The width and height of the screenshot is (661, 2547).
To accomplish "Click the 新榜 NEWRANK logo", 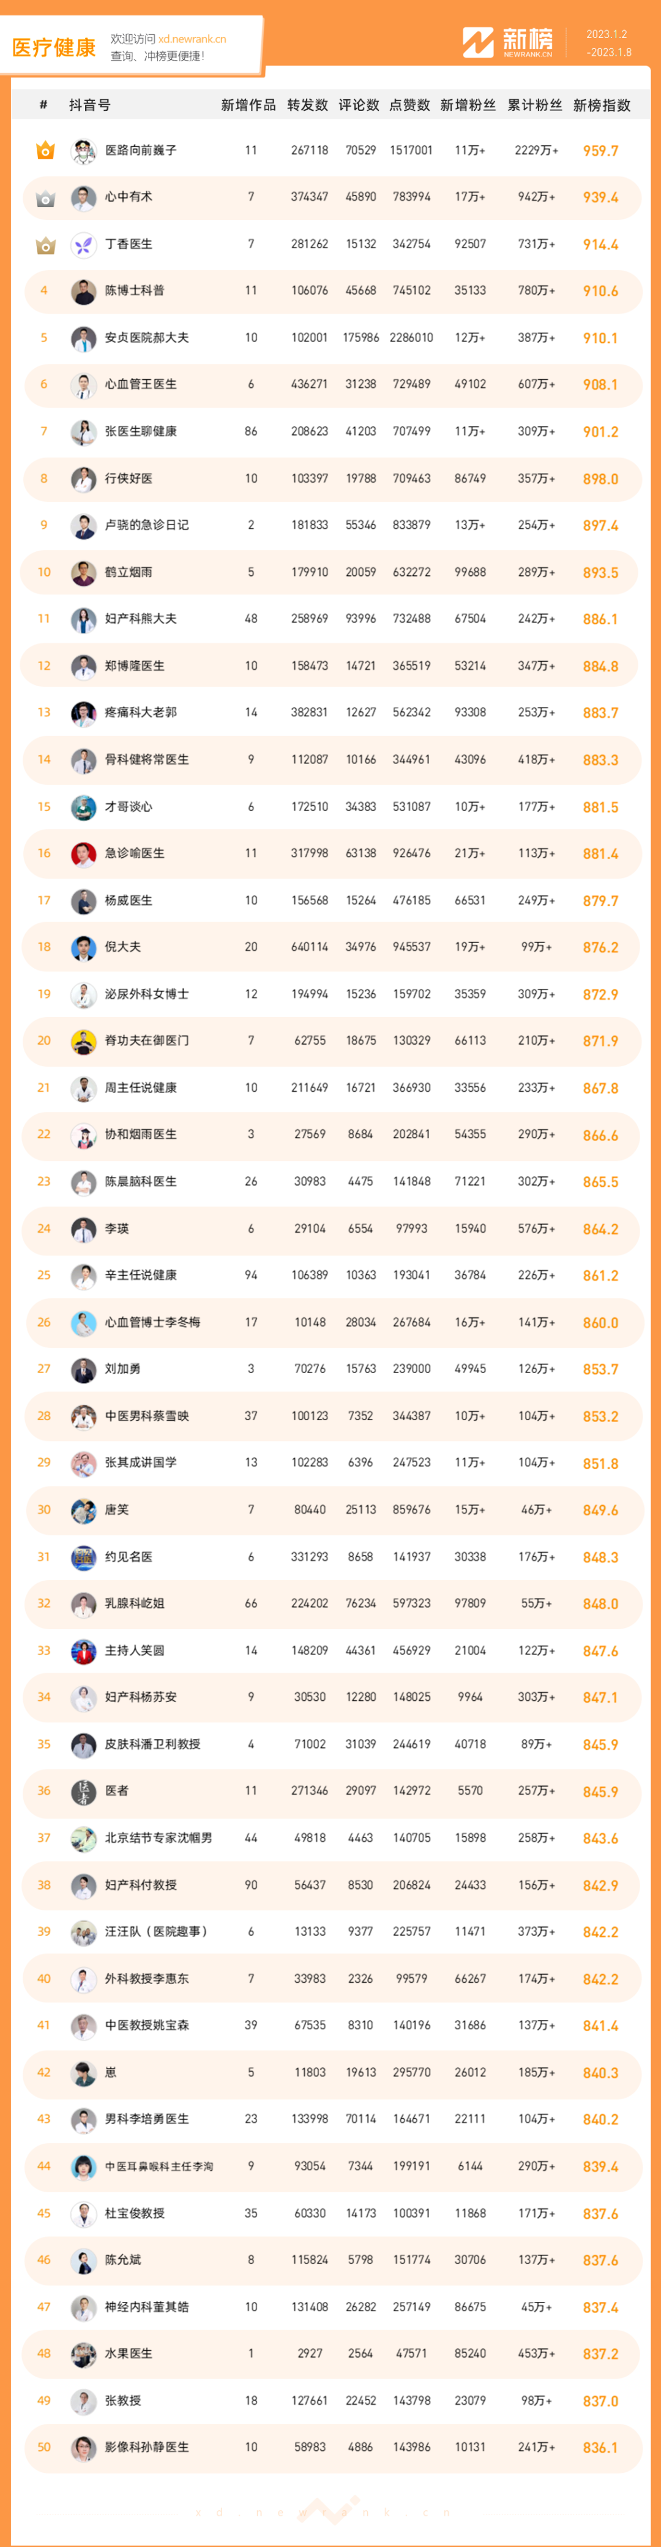I will (508, 42).
